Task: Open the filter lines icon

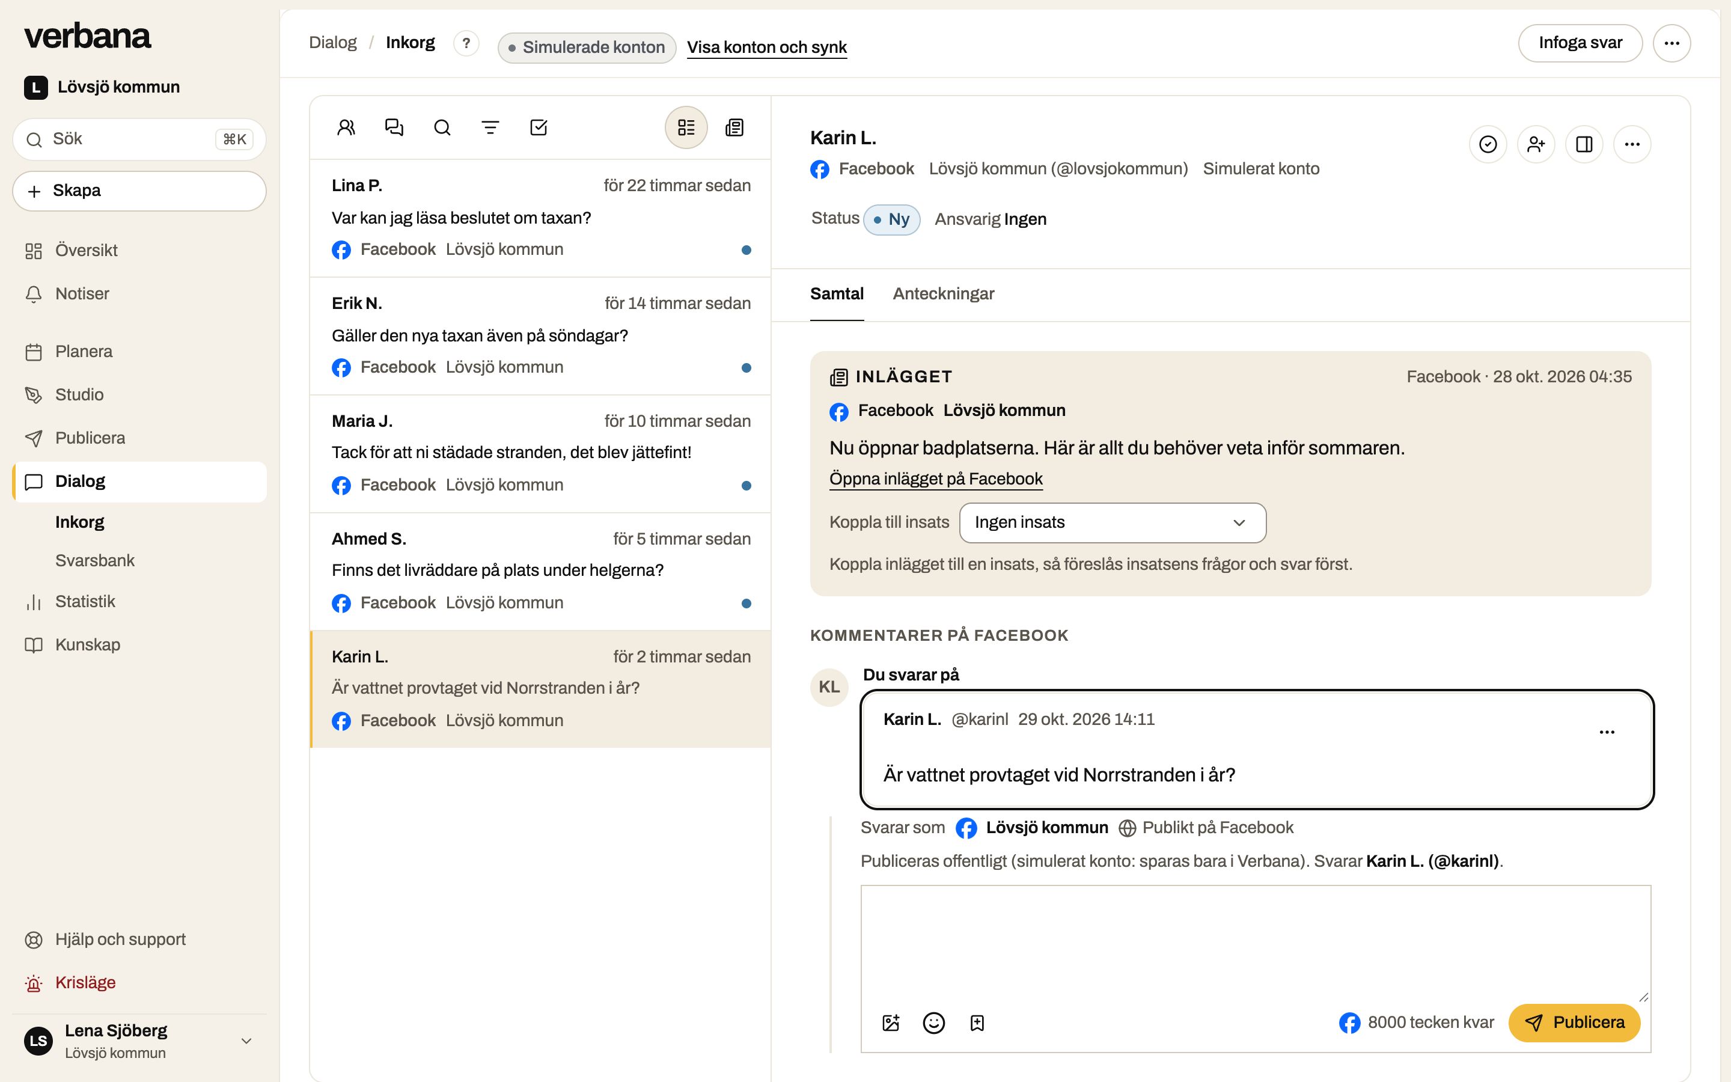Action: click(x=490, y=127)
